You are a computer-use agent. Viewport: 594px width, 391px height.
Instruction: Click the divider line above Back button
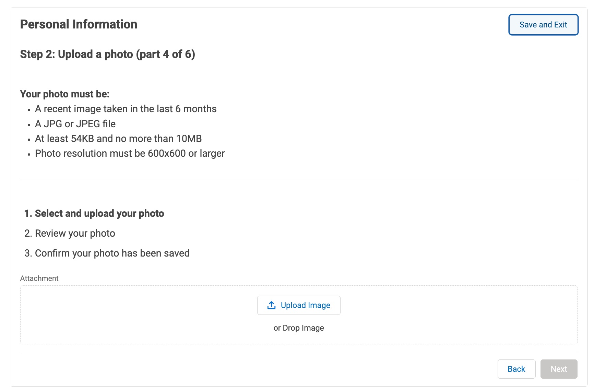[x=298, y=352]
